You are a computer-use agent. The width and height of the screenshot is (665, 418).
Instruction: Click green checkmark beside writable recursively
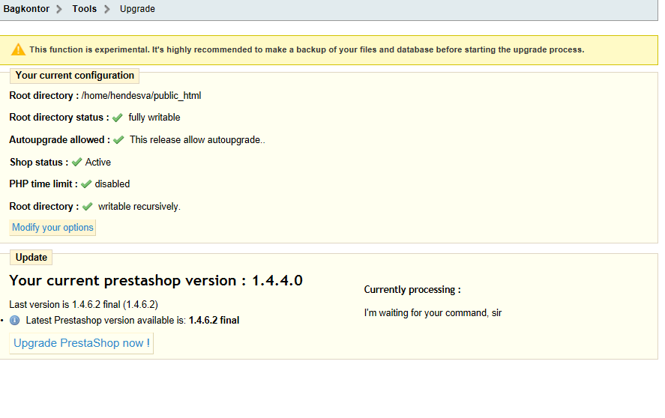[88, 207]
